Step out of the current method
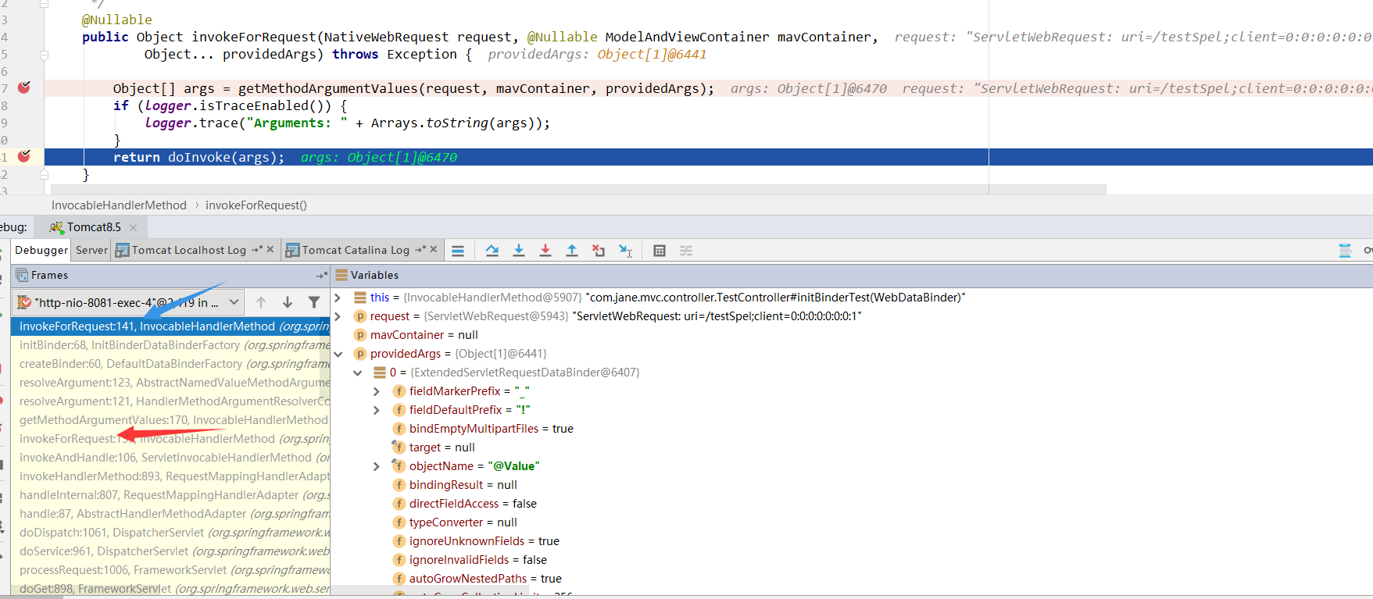Screen dimensions: 1373x599 point(572,251)
